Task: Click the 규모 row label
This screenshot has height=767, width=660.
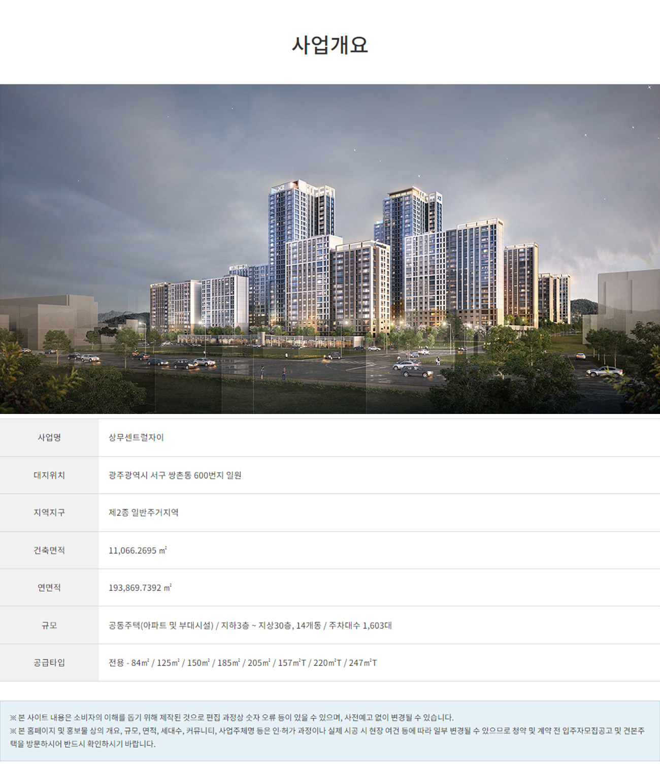Action: point(49,625)
